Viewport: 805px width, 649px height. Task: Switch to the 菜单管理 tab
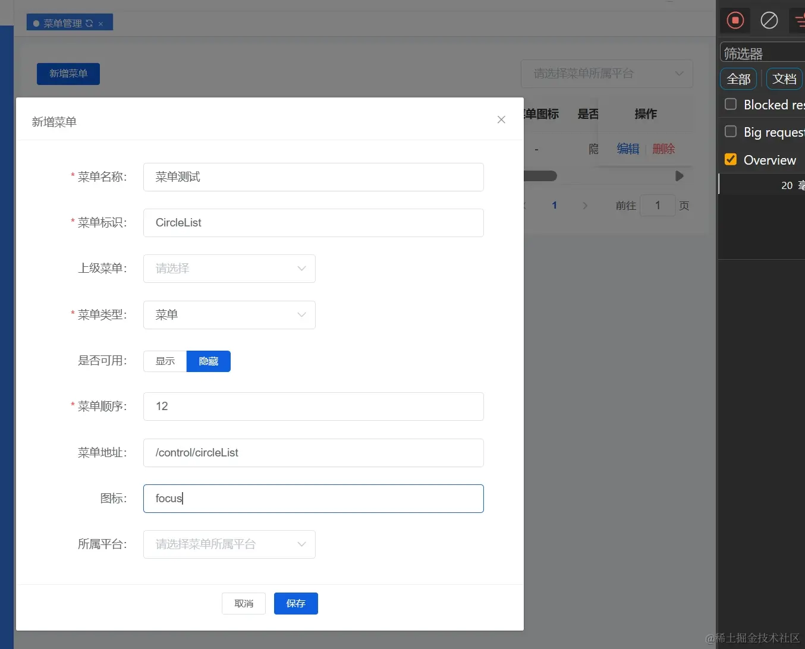62,23
